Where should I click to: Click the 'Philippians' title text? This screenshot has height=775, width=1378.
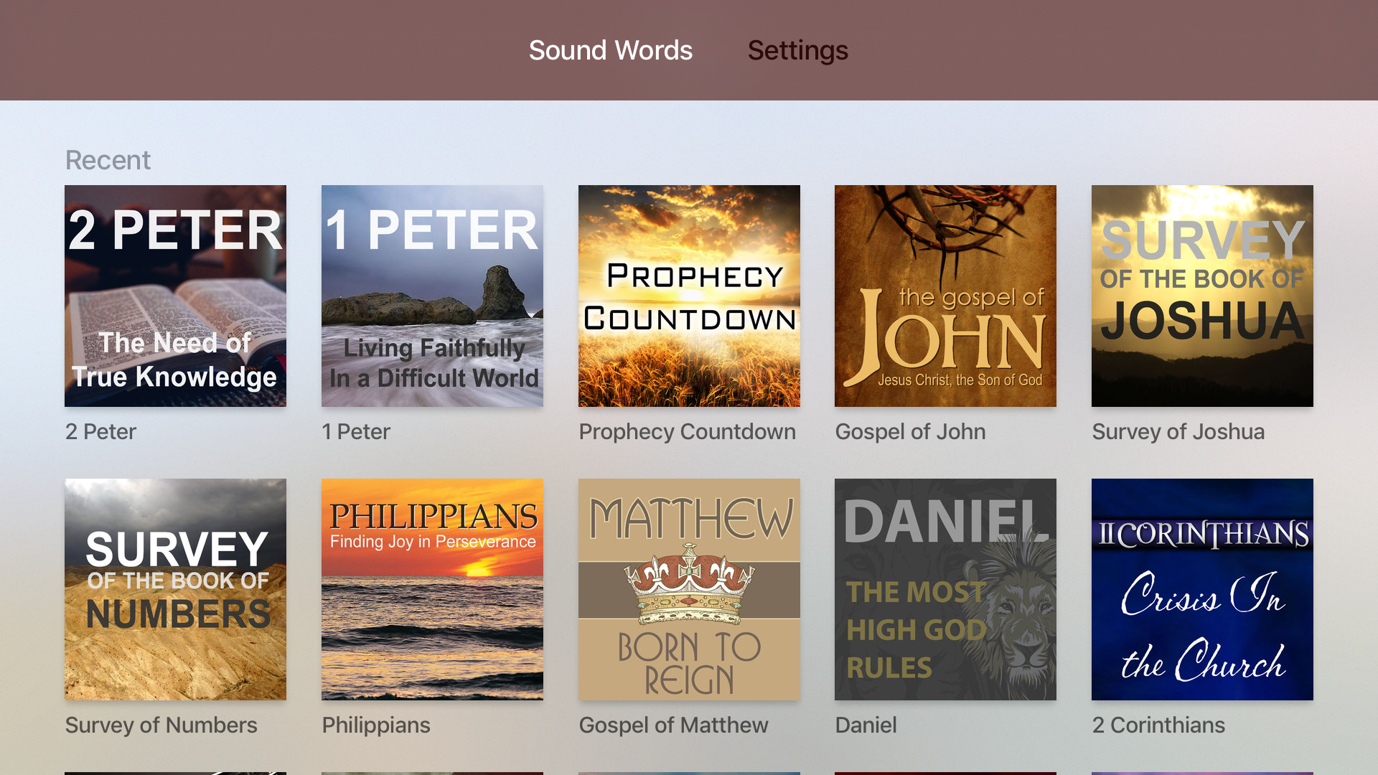(376, 725)
